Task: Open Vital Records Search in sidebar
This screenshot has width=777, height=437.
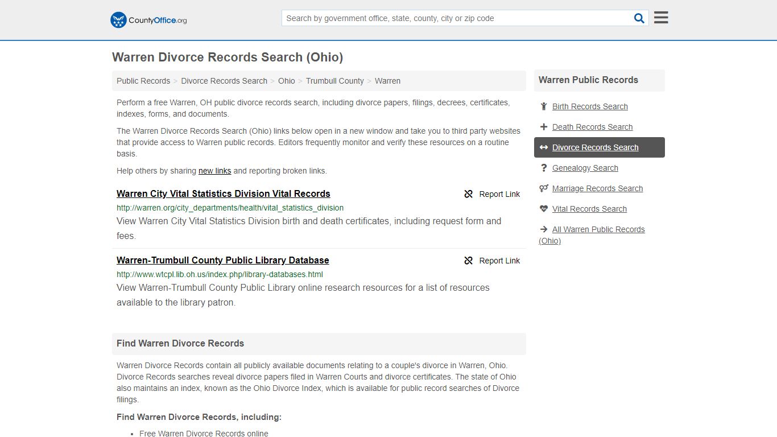Action: pos(589,209)
